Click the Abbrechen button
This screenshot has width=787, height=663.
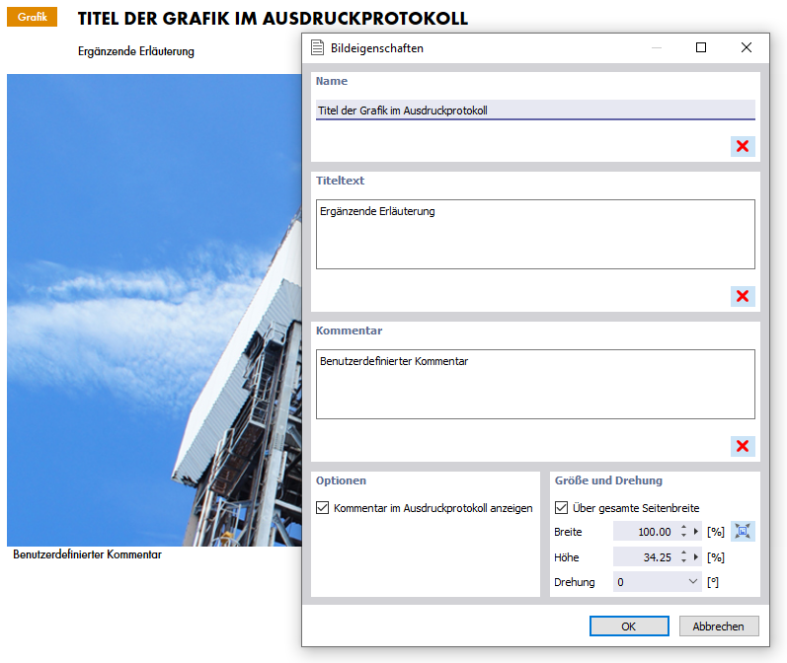(719, 626)
